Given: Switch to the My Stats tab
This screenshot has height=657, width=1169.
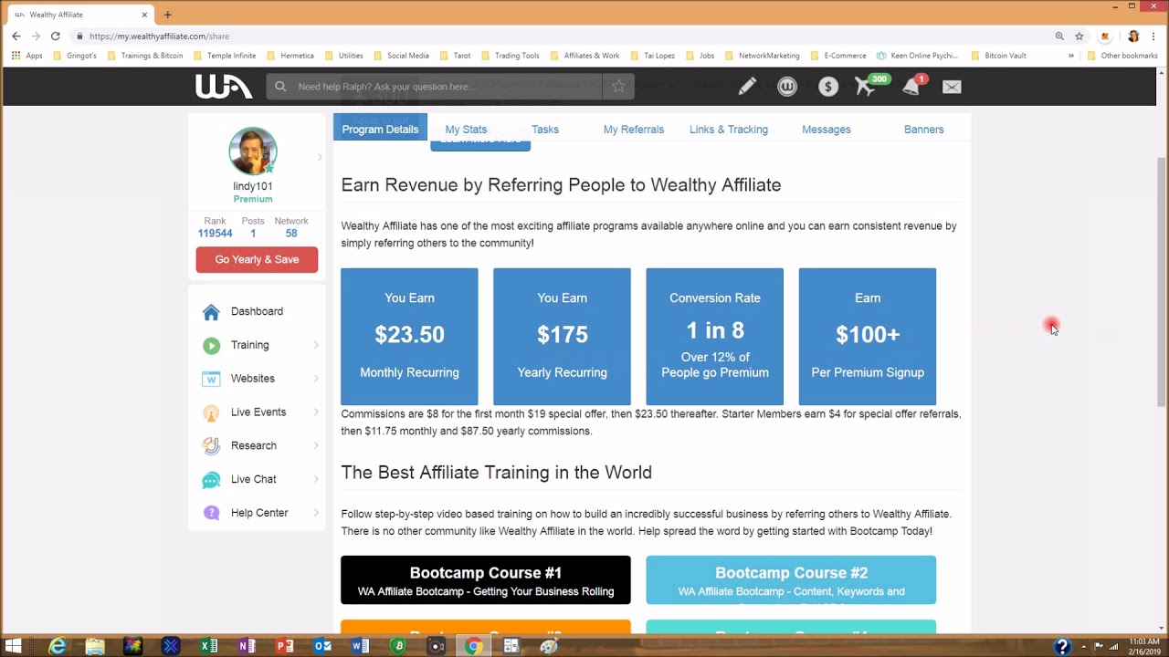Looking at the screenshot, I should click(x=466, y=130).
